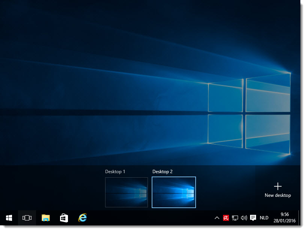306x231 pixels.
Task: Open the network status tray icon
Action: [x=235, y=218]
